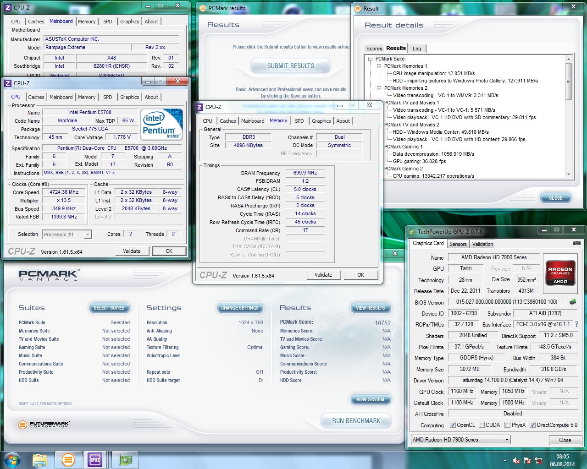Click the PCMark Score value 10752
Screen dimensions: 587x469
[x=382, y=323]
